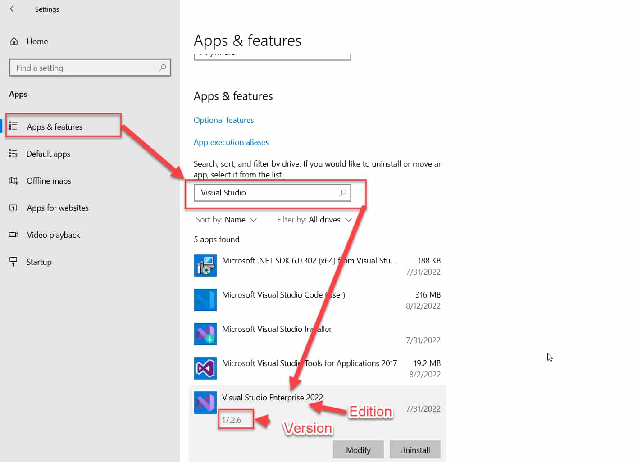Click the Visual Studio Tools for Applications icon
The height and width of the screenshot is (462, 642).
205,368
